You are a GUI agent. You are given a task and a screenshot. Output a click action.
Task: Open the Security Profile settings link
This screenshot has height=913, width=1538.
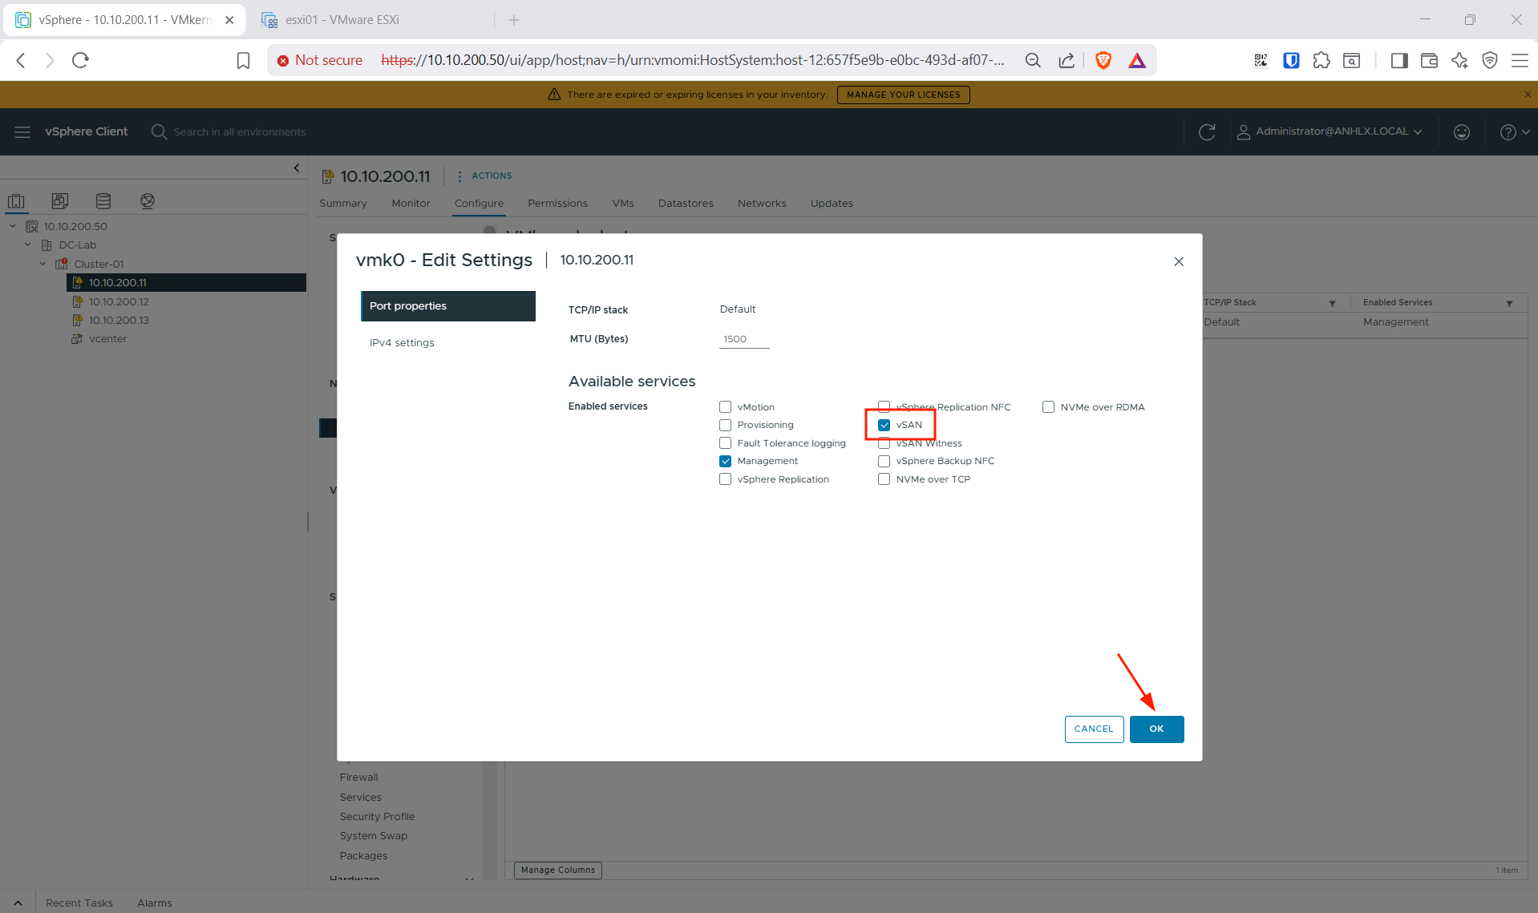pyautogui.click(x=377, y=816)
